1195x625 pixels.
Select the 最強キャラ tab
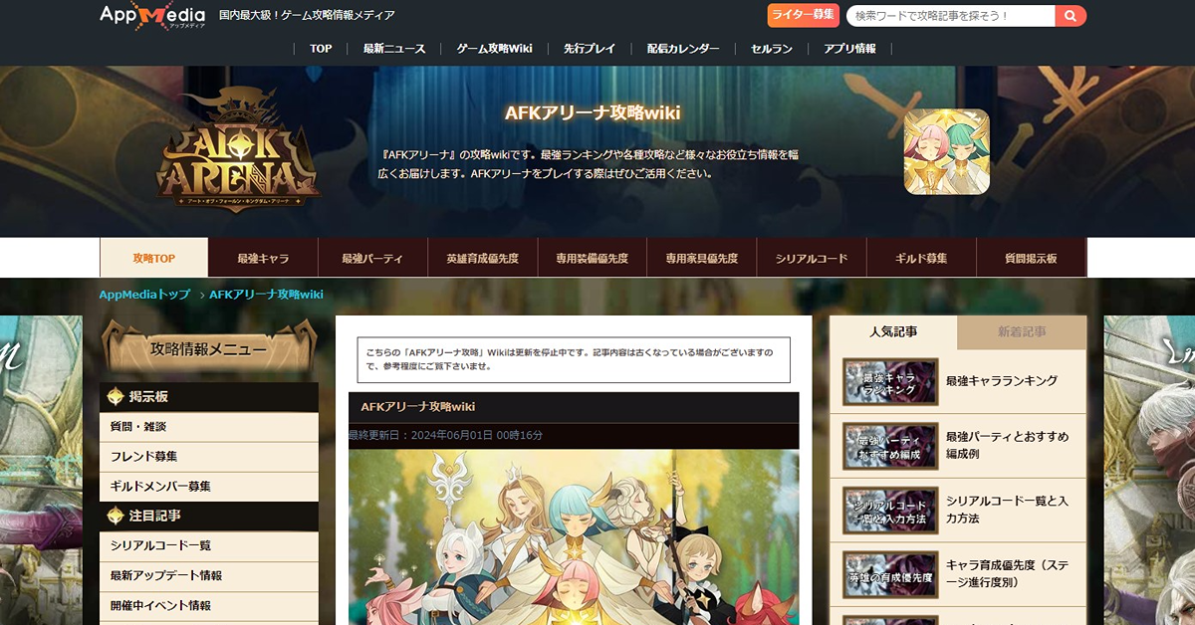264,258
